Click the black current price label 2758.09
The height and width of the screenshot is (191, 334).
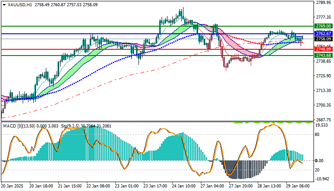[323, 39]
